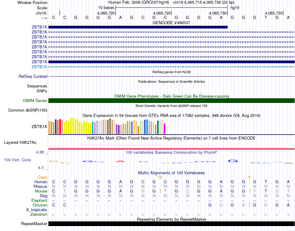This screenshot has width=295, height=231.
Task: Click the GTEx tissue expression bar chart
Action: pos(107,126)
